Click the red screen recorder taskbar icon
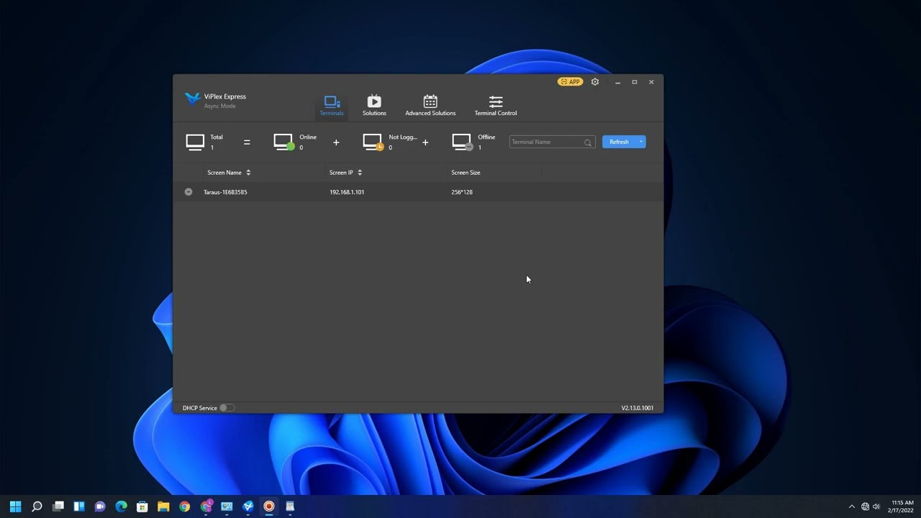This screenshot has height=518, width=921. coord(269,506)
